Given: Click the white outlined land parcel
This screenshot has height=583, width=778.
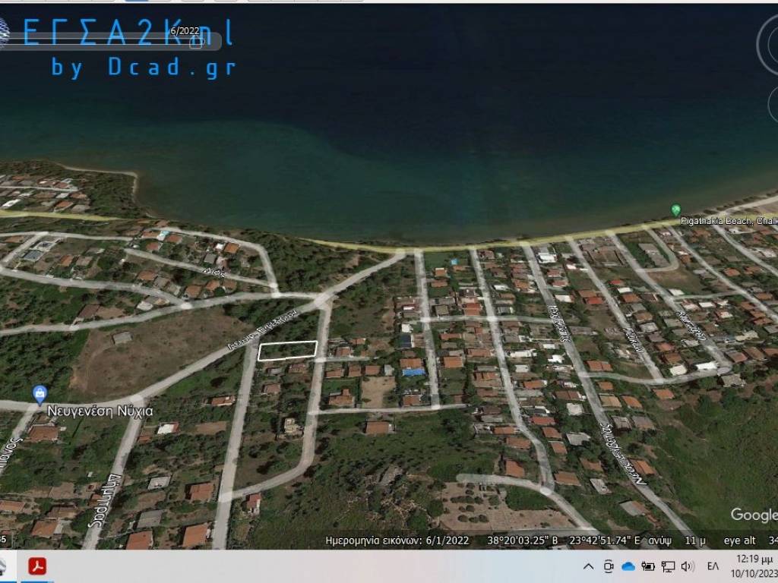Looking at the screenshot, I should click(x=287, y=350).
